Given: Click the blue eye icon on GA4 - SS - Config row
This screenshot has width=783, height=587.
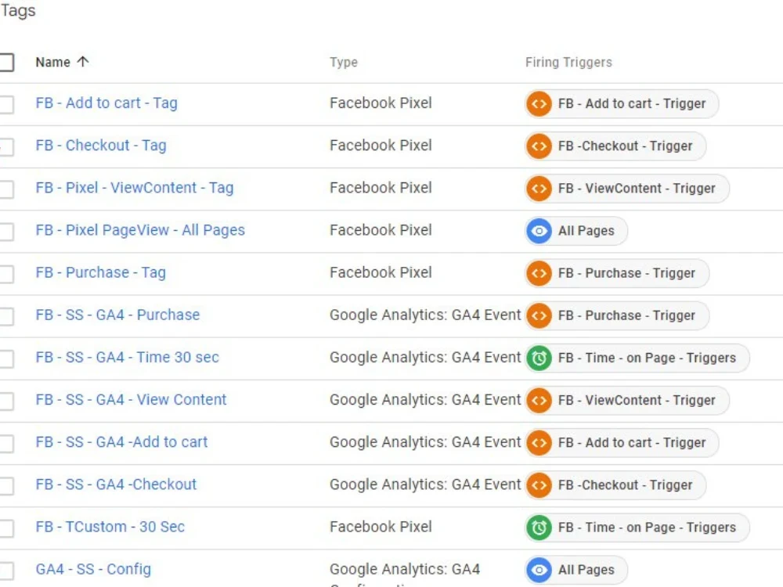Looking at the screenshot, I should [539, 570].
